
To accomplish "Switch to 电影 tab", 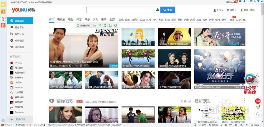I will tap(71, 19).
